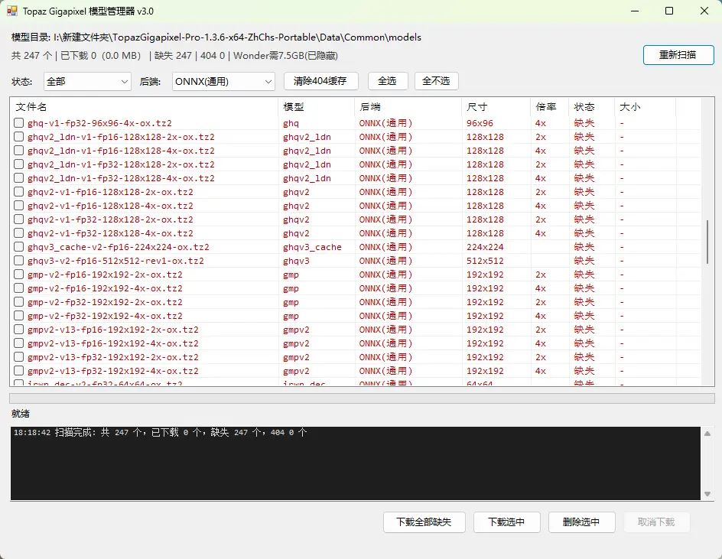Click the log panel scroll-down arrow
The image size is (722, 559).
[707, 493]
